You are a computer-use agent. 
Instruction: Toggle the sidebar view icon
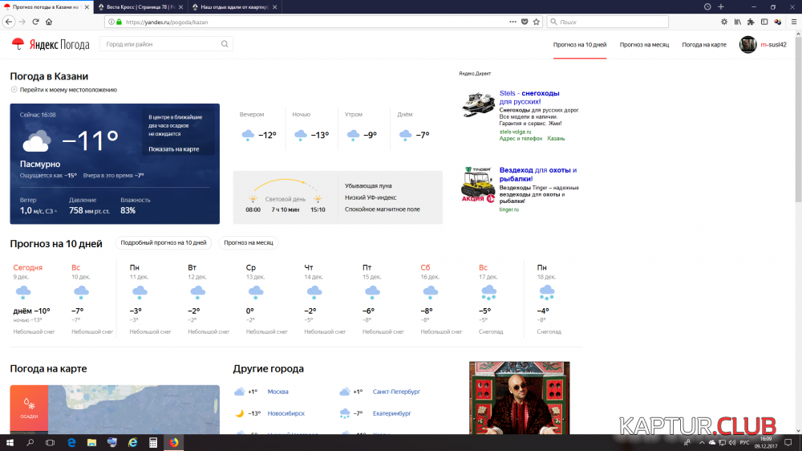[x=764, y=22]
